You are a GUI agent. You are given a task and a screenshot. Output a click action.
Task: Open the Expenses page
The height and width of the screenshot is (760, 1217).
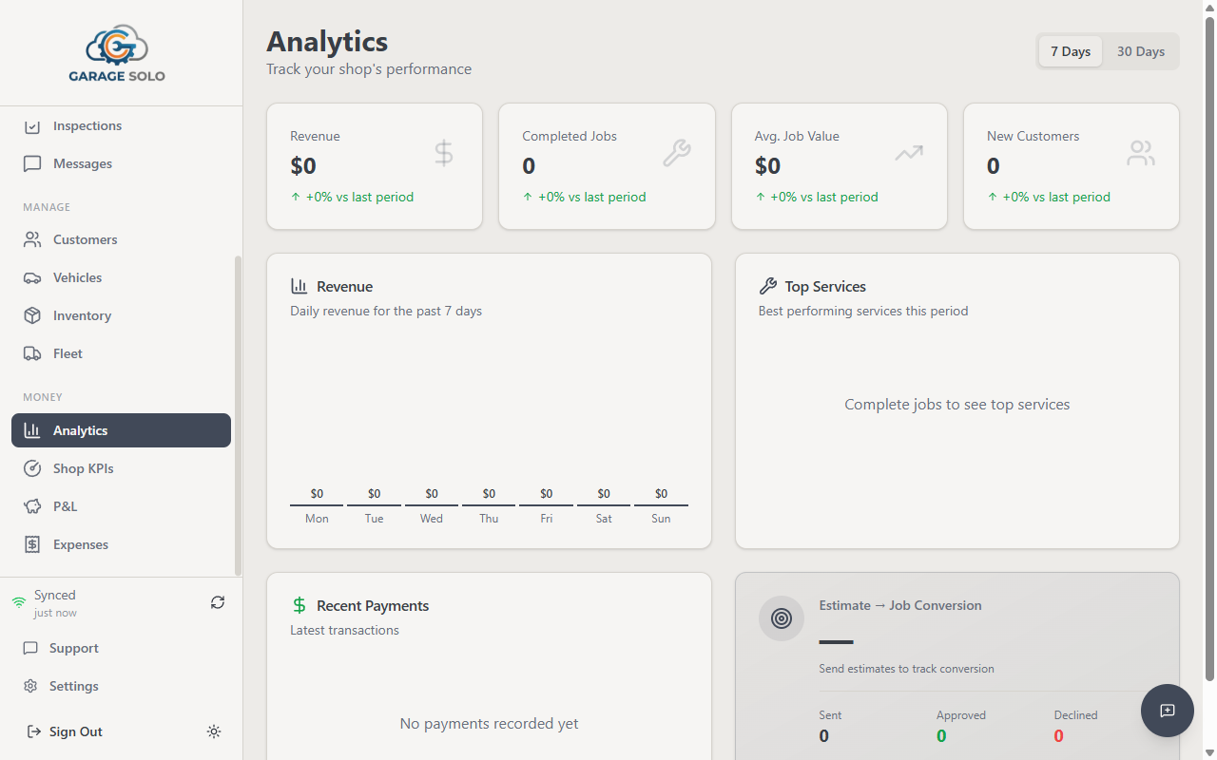pos(121,544)
